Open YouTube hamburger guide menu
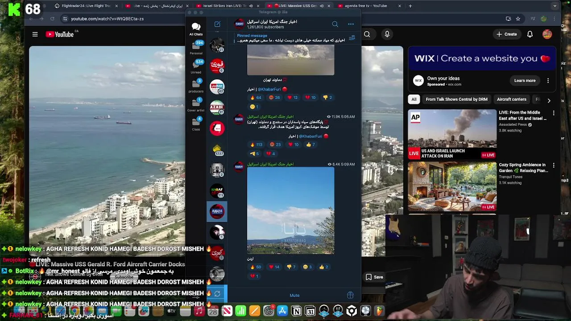 pyautogui.click(x=35, y=34)
